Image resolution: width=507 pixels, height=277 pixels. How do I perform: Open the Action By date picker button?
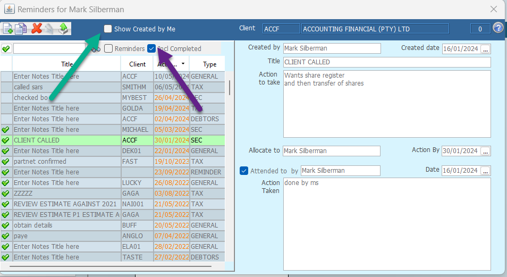click(486, 151)
